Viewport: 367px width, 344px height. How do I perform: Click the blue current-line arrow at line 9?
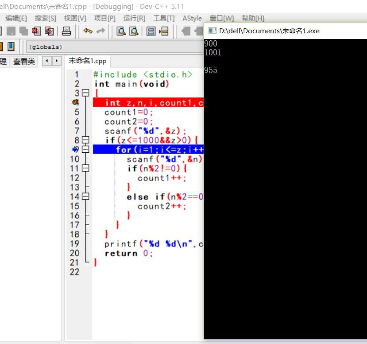coord(76,149)
